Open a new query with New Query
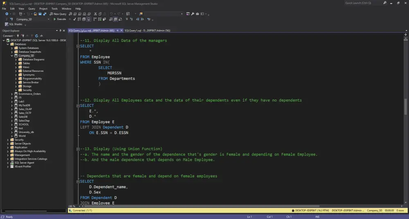The width and height of the screenshot is (409, 219). pyautogui.click(x=58, y=14)
